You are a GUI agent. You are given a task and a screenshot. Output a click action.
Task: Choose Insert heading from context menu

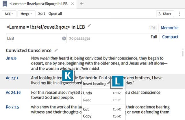tap(95, 84)
